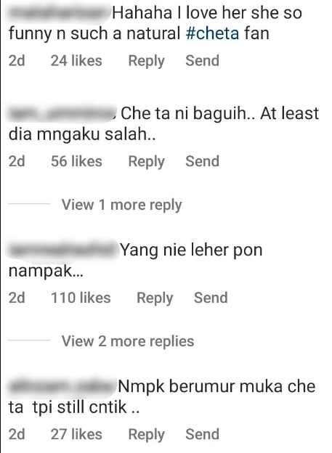
Task: Reply to 'Che ta ni baguih' comment
Action: pos(146,161)
